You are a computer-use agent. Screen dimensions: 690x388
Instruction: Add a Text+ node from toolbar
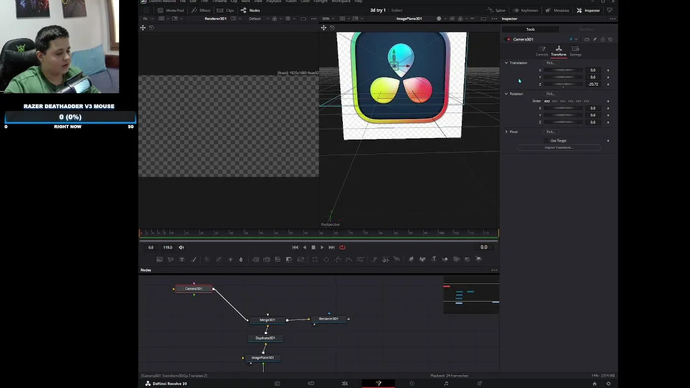(x=182, y=259)
